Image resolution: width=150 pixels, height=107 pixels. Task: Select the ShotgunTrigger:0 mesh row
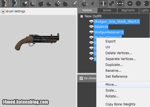108,37
